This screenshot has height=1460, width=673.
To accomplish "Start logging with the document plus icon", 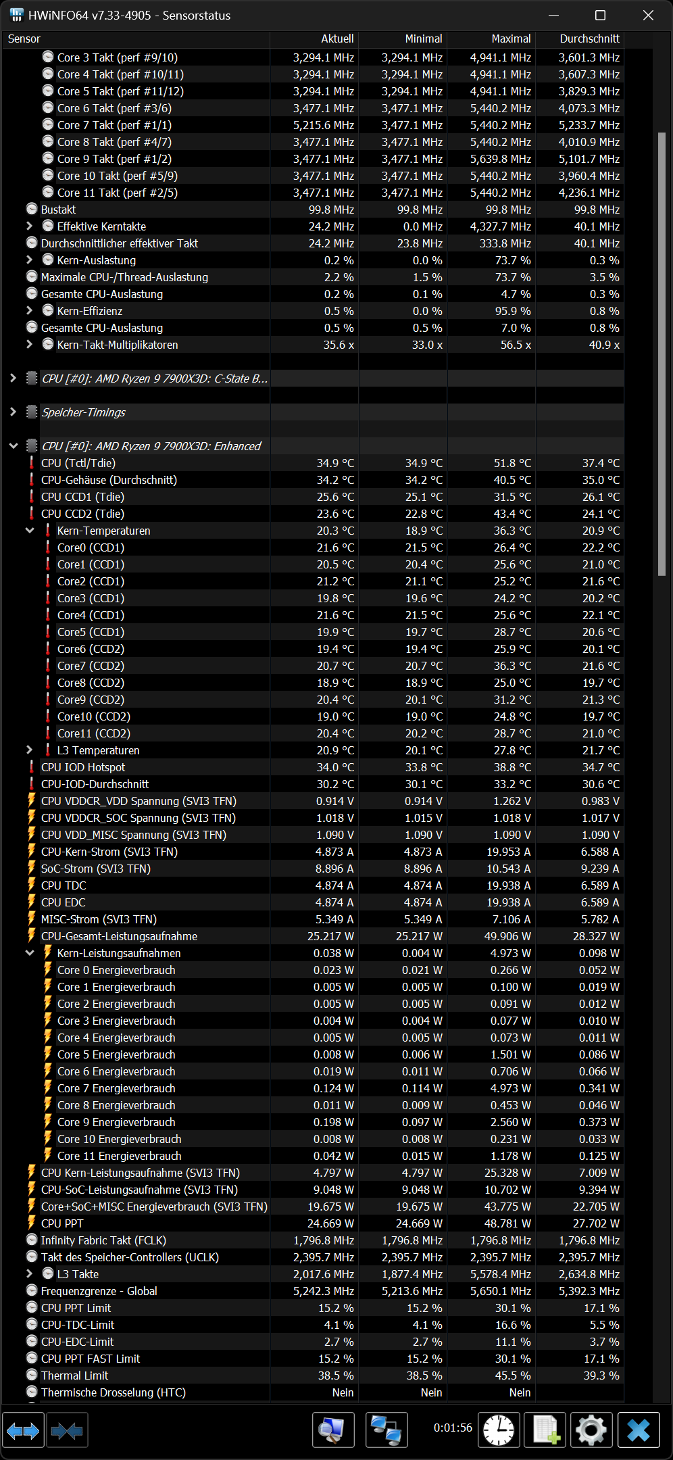I will (545, 1430).
